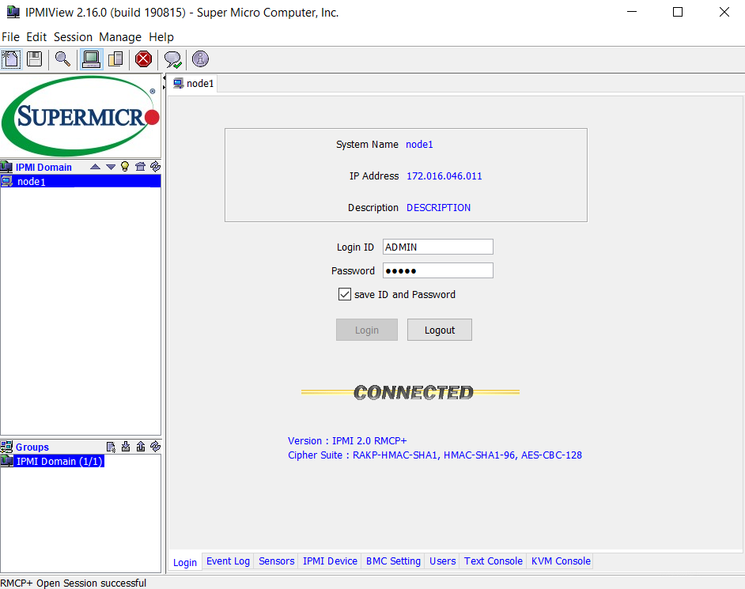745x589 pixels.
Task: Click the Groups header computers icon
Action: pos(6,447)
